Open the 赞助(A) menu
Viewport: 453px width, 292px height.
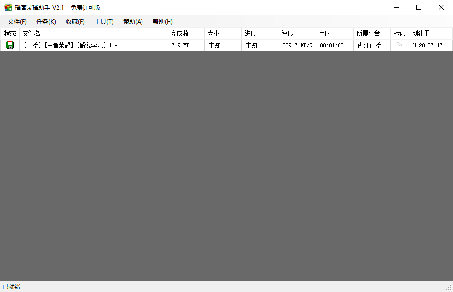click(x=133, y=22)
